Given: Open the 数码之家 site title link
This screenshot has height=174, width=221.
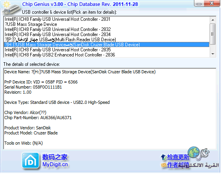Looking at the screenshot, I should click(x=55, y=157).
